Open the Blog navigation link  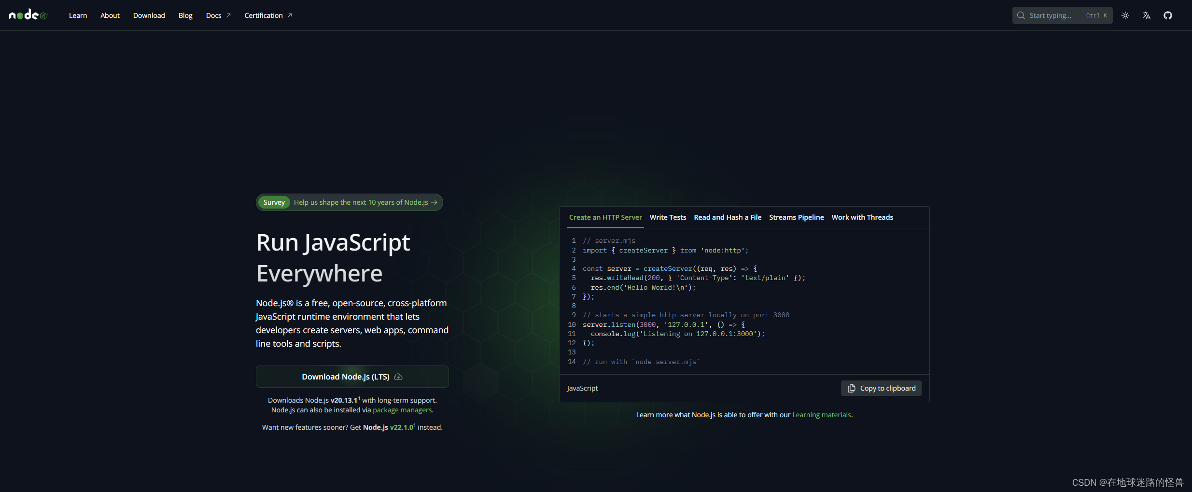[185, 15]
